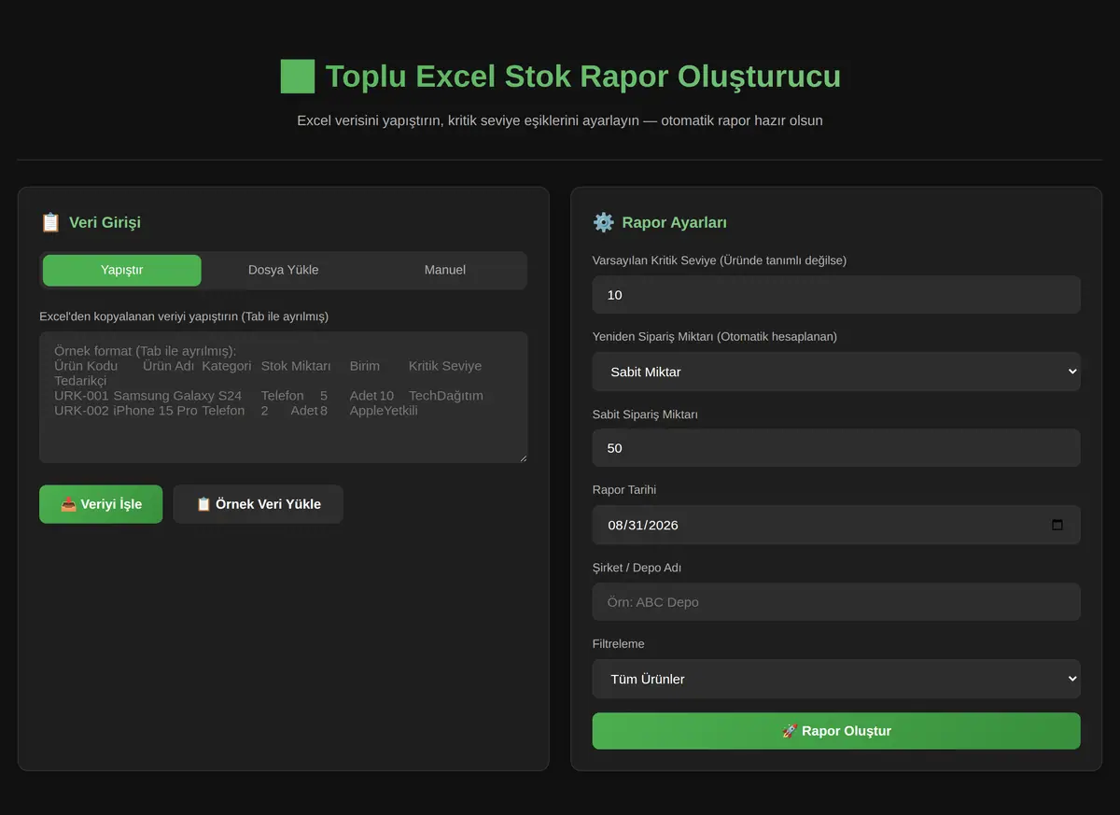Click the Veri Girişi heading text
The height and width of the screenshot is (815, 1120).
coord(105,222)
